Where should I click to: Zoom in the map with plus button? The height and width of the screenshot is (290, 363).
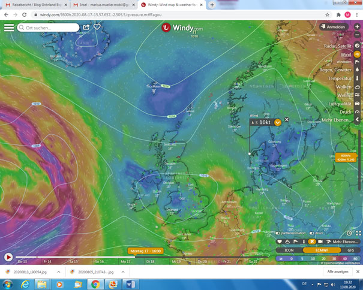coord(357,26)
